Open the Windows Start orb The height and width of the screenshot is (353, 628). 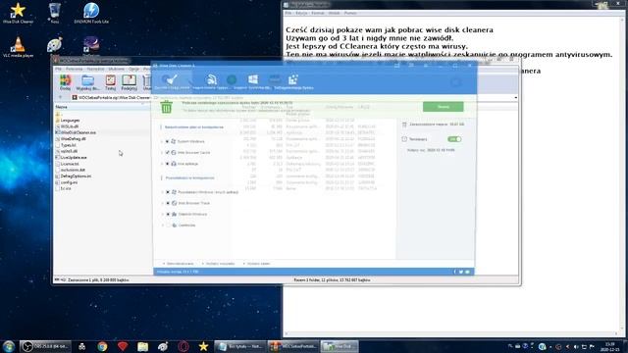pos(9,346)
